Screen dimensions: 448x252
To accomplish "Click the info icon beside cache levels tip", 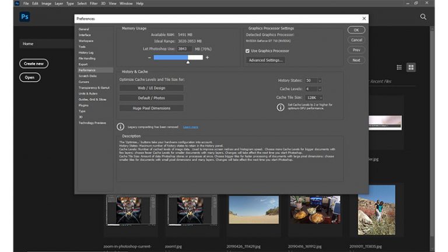I will click(x=281, y=107).
